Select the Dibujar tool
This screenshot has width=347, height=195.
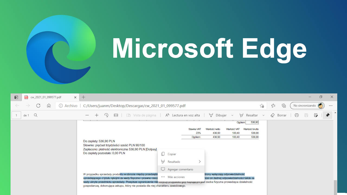tap(217, 115)
